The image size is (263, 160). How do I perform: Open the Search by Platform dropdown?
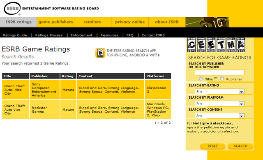(x=219, y=104)
